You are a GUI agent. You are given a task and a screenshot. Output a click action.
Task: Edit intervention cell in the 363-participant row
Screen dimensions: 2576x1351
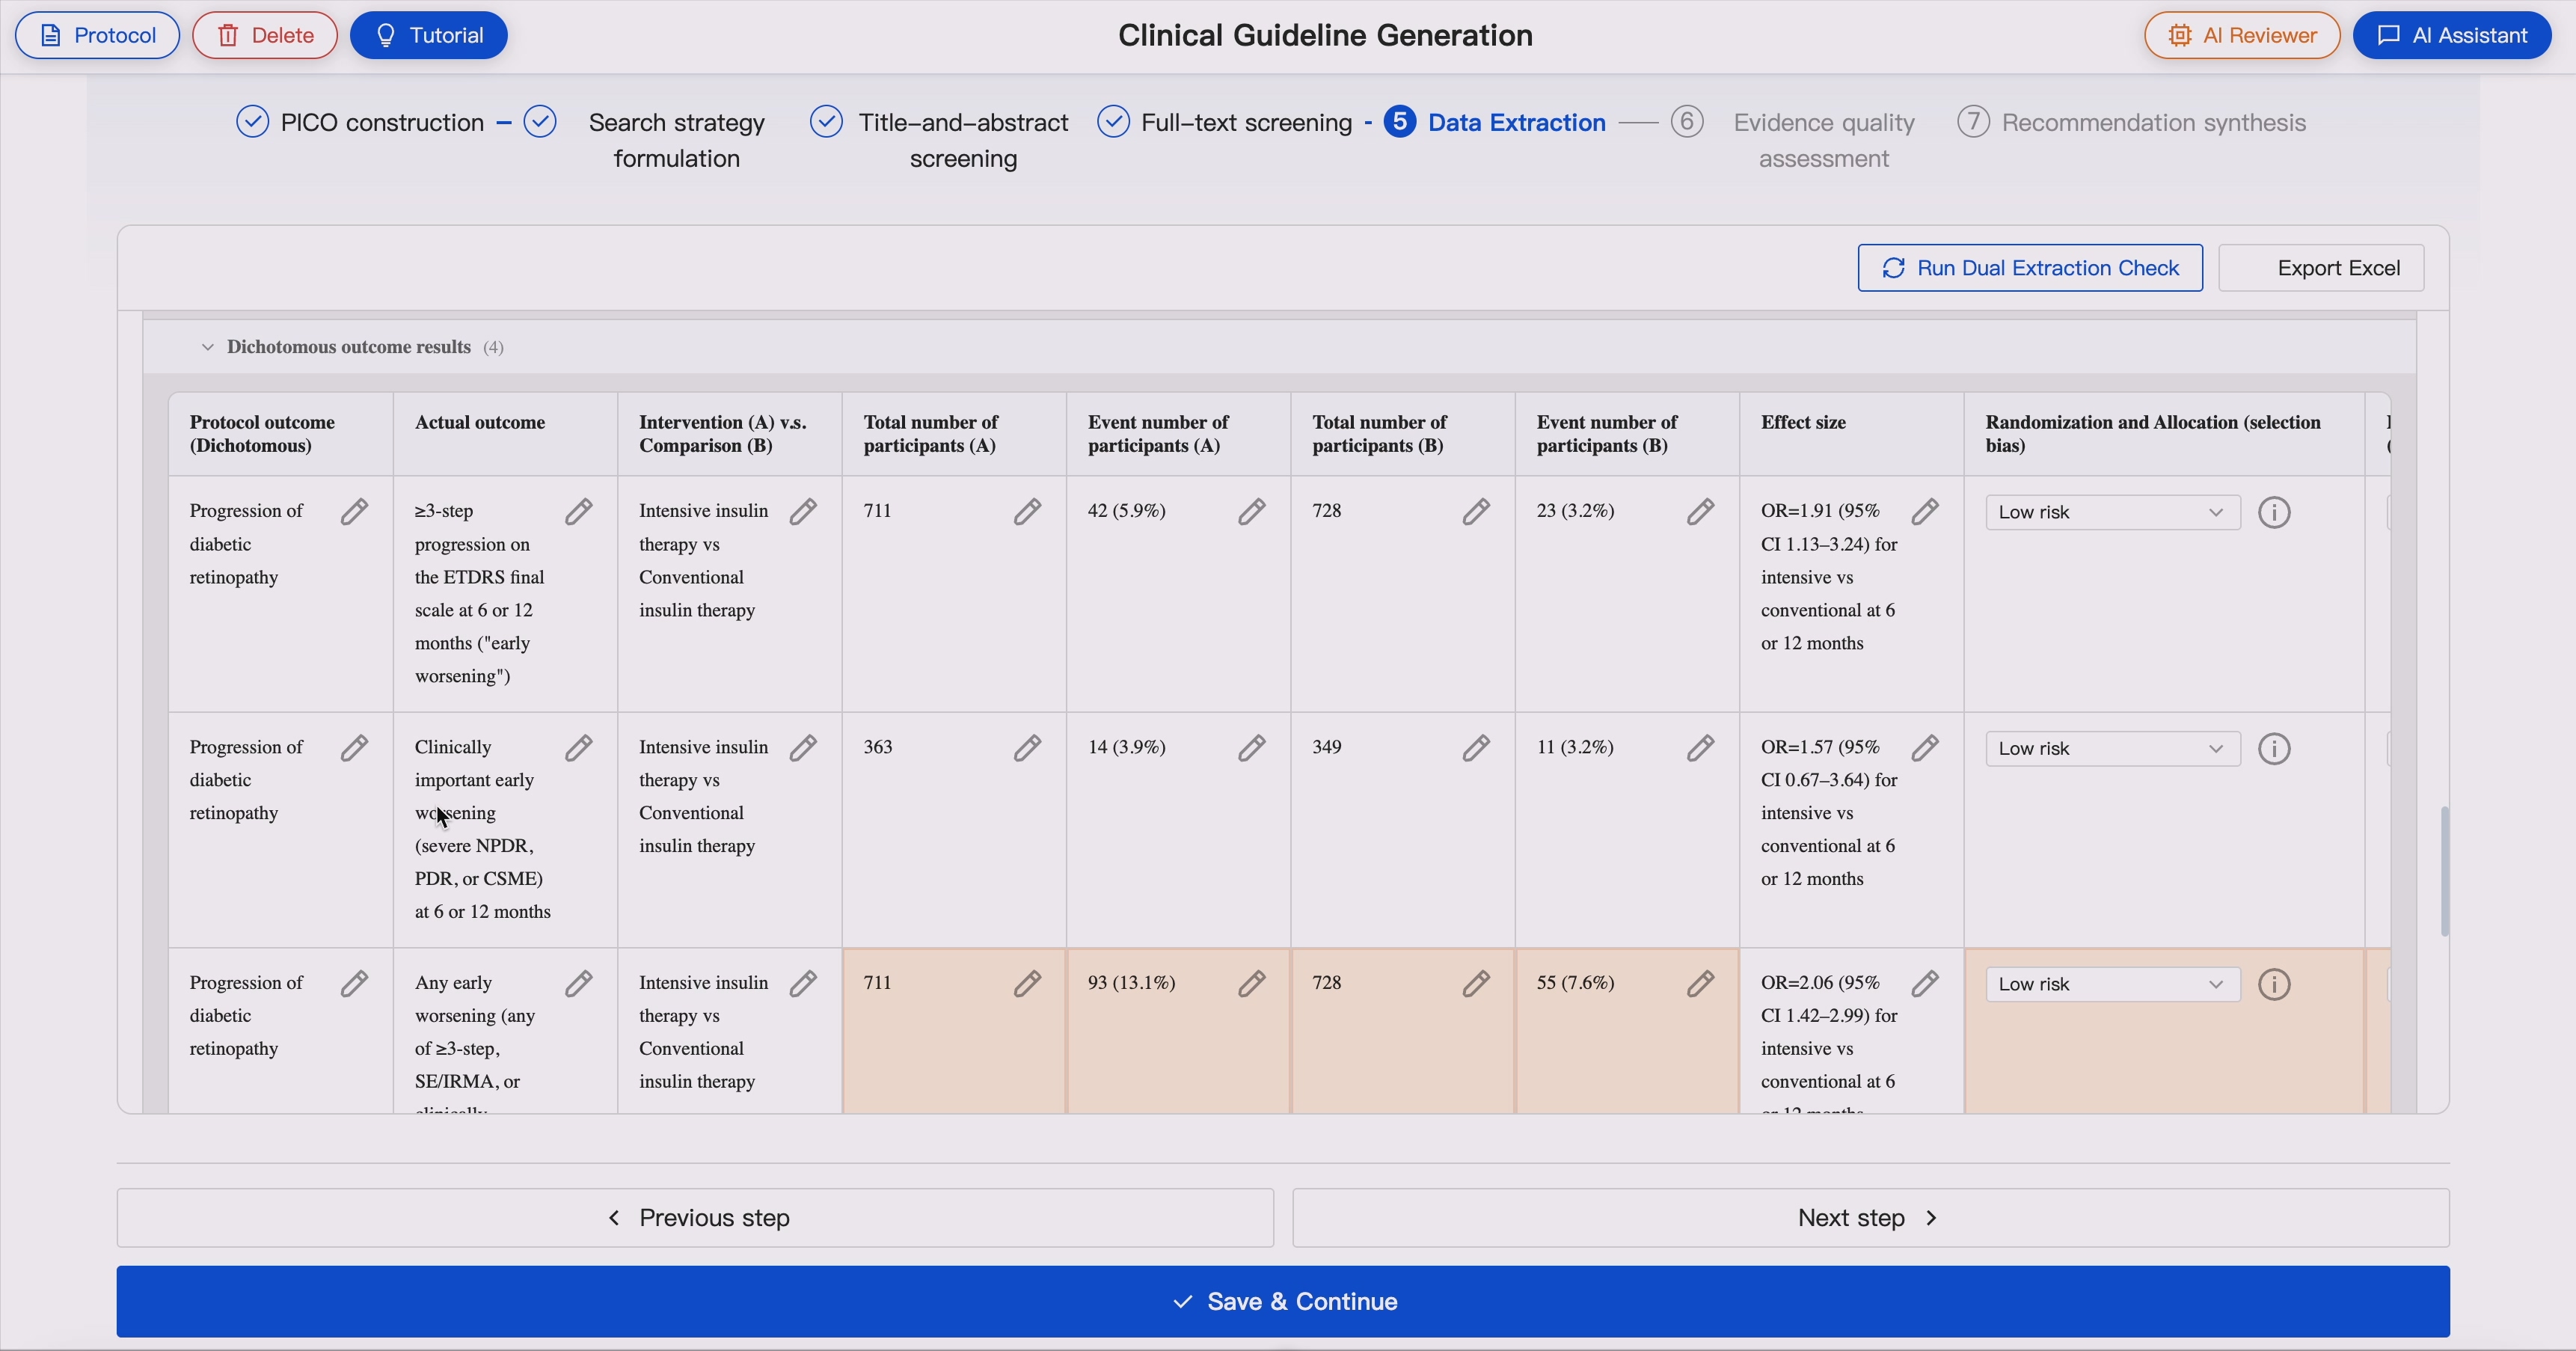click(803, 748)
